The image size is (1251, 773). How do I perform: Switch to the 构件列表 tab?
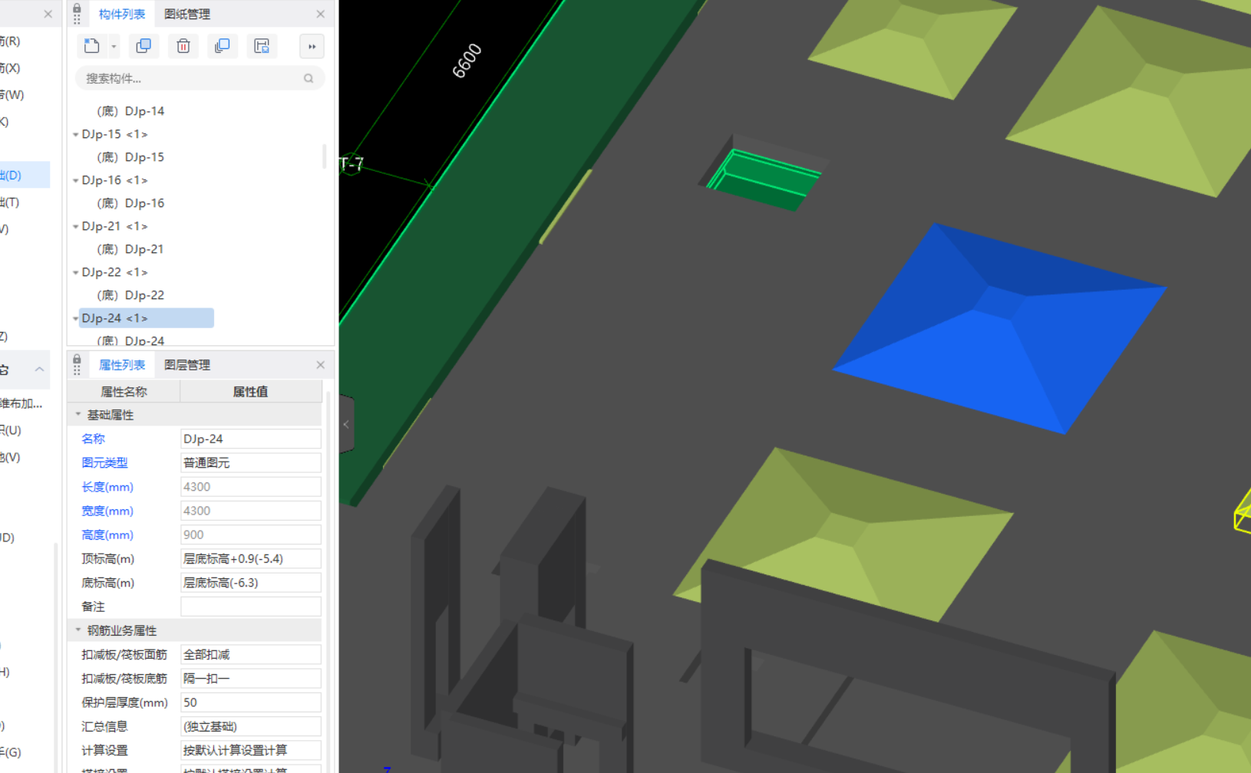(122, 14)
